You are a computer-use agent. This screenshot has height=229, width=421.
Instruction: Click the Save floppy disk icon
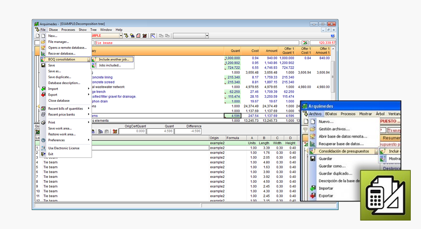(x=43, y=65)
